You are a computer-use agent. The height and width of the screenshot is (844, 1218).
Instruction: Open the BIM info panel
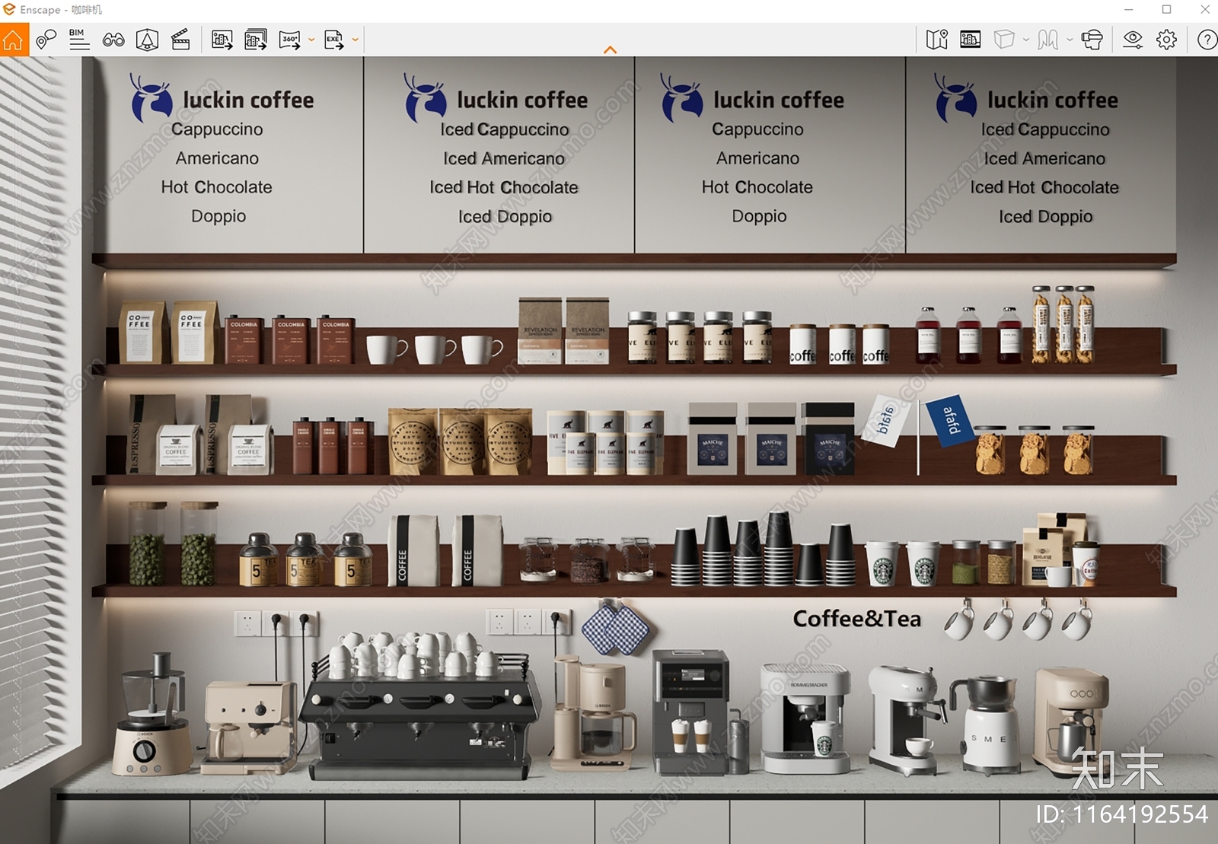(x=79, y=40)
